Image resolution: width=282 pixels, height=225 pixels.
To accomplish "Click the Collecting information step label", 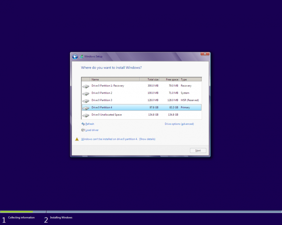I will point(21,217).
